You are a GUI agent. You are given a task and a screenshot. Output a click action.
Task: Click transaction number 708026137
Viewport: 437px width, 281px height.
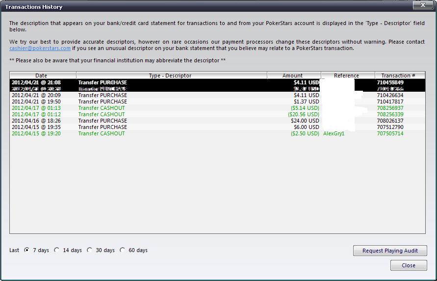click(390, 121)
